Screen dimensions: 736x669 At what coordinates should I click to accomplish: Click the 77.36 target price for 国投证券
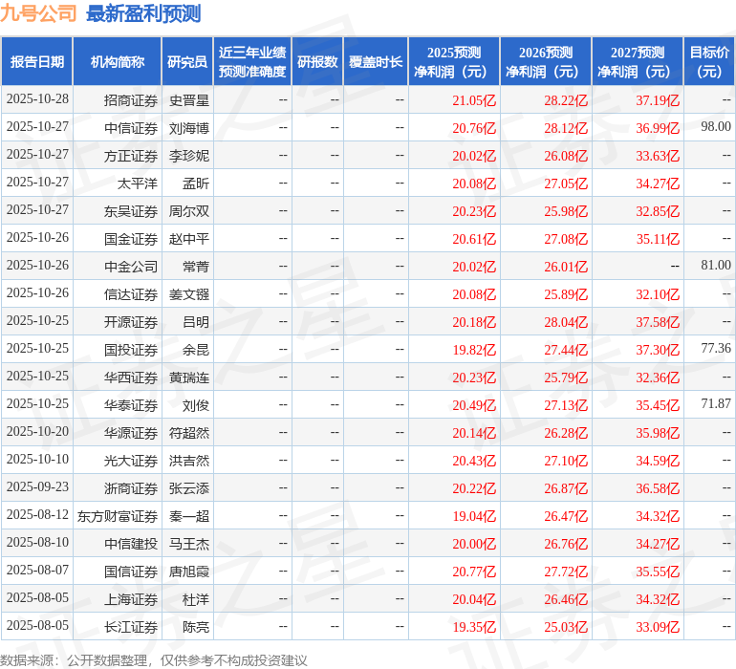click(715, 349)
